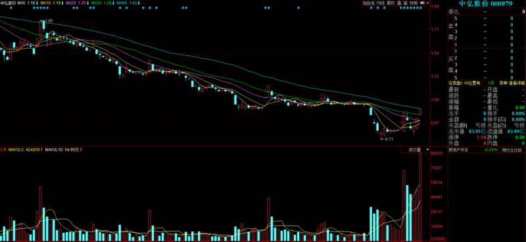Toggle the 均线 moving average lines
Image resolution: width=526 pixels, height=242 pixels.
(380, 3)
